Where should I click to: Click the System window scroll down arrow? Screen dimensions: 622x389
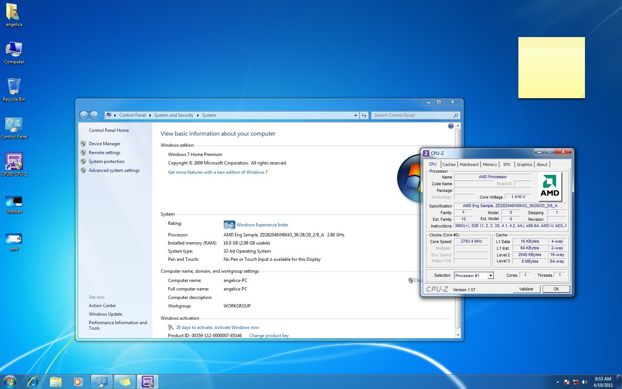(x=458, y=335)
